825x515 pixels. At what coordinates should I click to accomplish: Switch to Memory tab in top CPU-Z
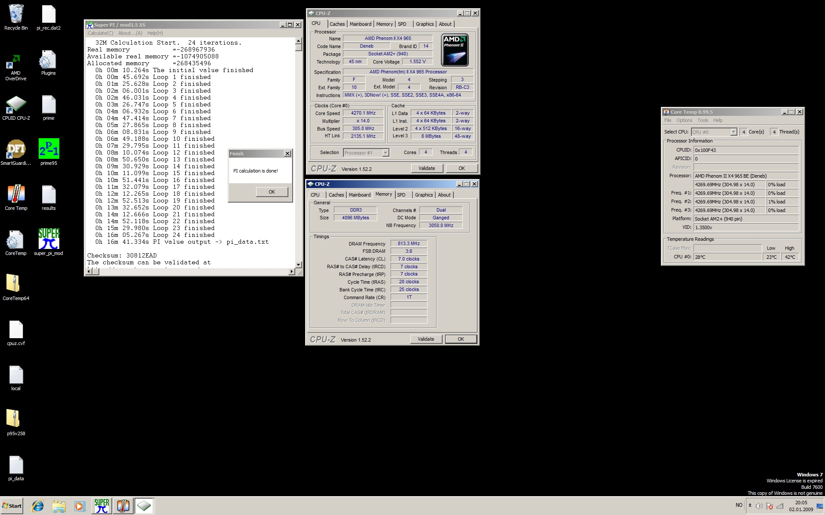tap(385, 24)
